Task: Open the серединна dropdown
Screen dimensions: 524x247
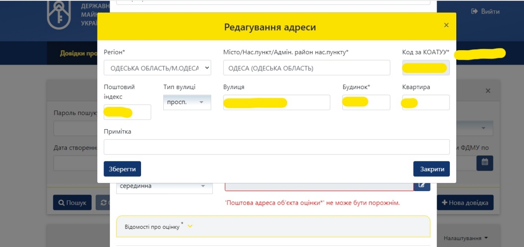Action: 164,186
